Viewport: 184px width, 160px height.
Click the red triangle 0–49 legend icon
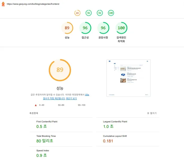point(36,105)
